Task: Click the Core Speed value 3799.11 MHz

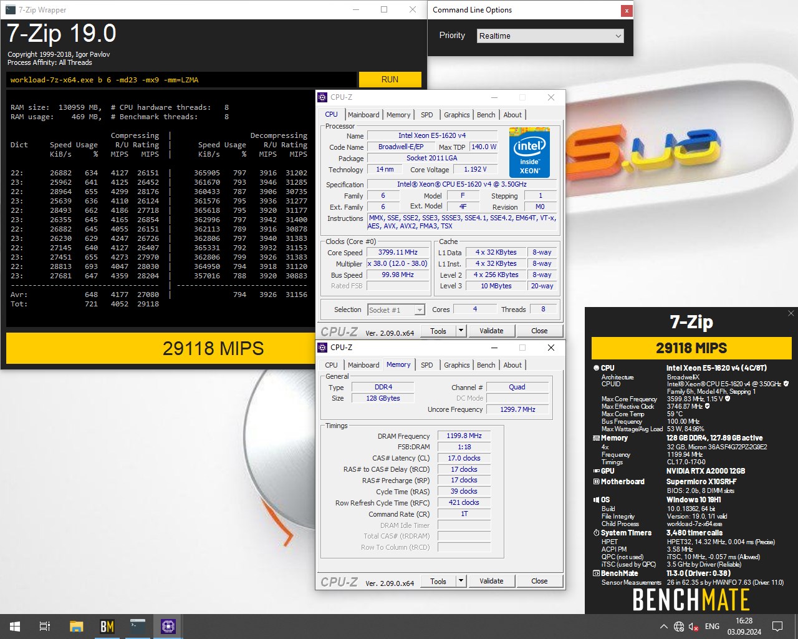Action: [x=398, y=252]
